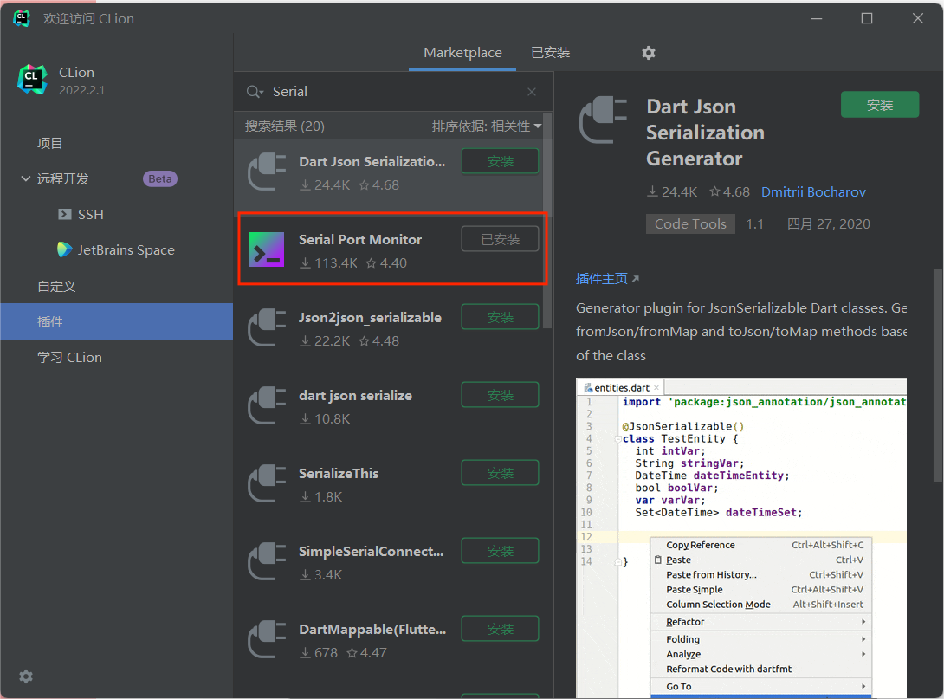Open the bottom-left settings gear
The height and width of the screenshot is (699, 944).
click(26, 676)
